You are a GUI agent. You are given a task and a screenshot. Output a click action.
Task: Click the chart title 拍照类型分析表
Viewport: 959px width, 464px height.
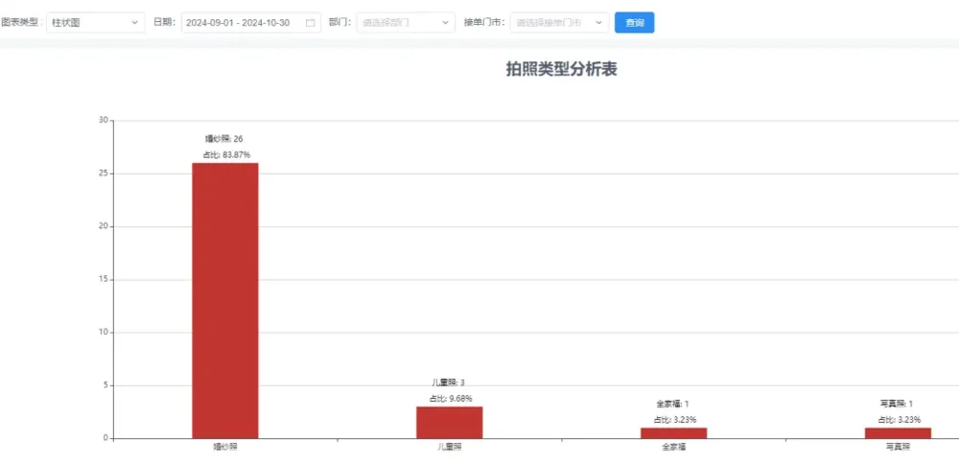click(567, 69)
